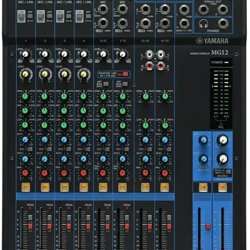Viewport: 250px width, 250px height.
Task: Toggle the channel 7/8 HPF switch
Action: [125, 84]
